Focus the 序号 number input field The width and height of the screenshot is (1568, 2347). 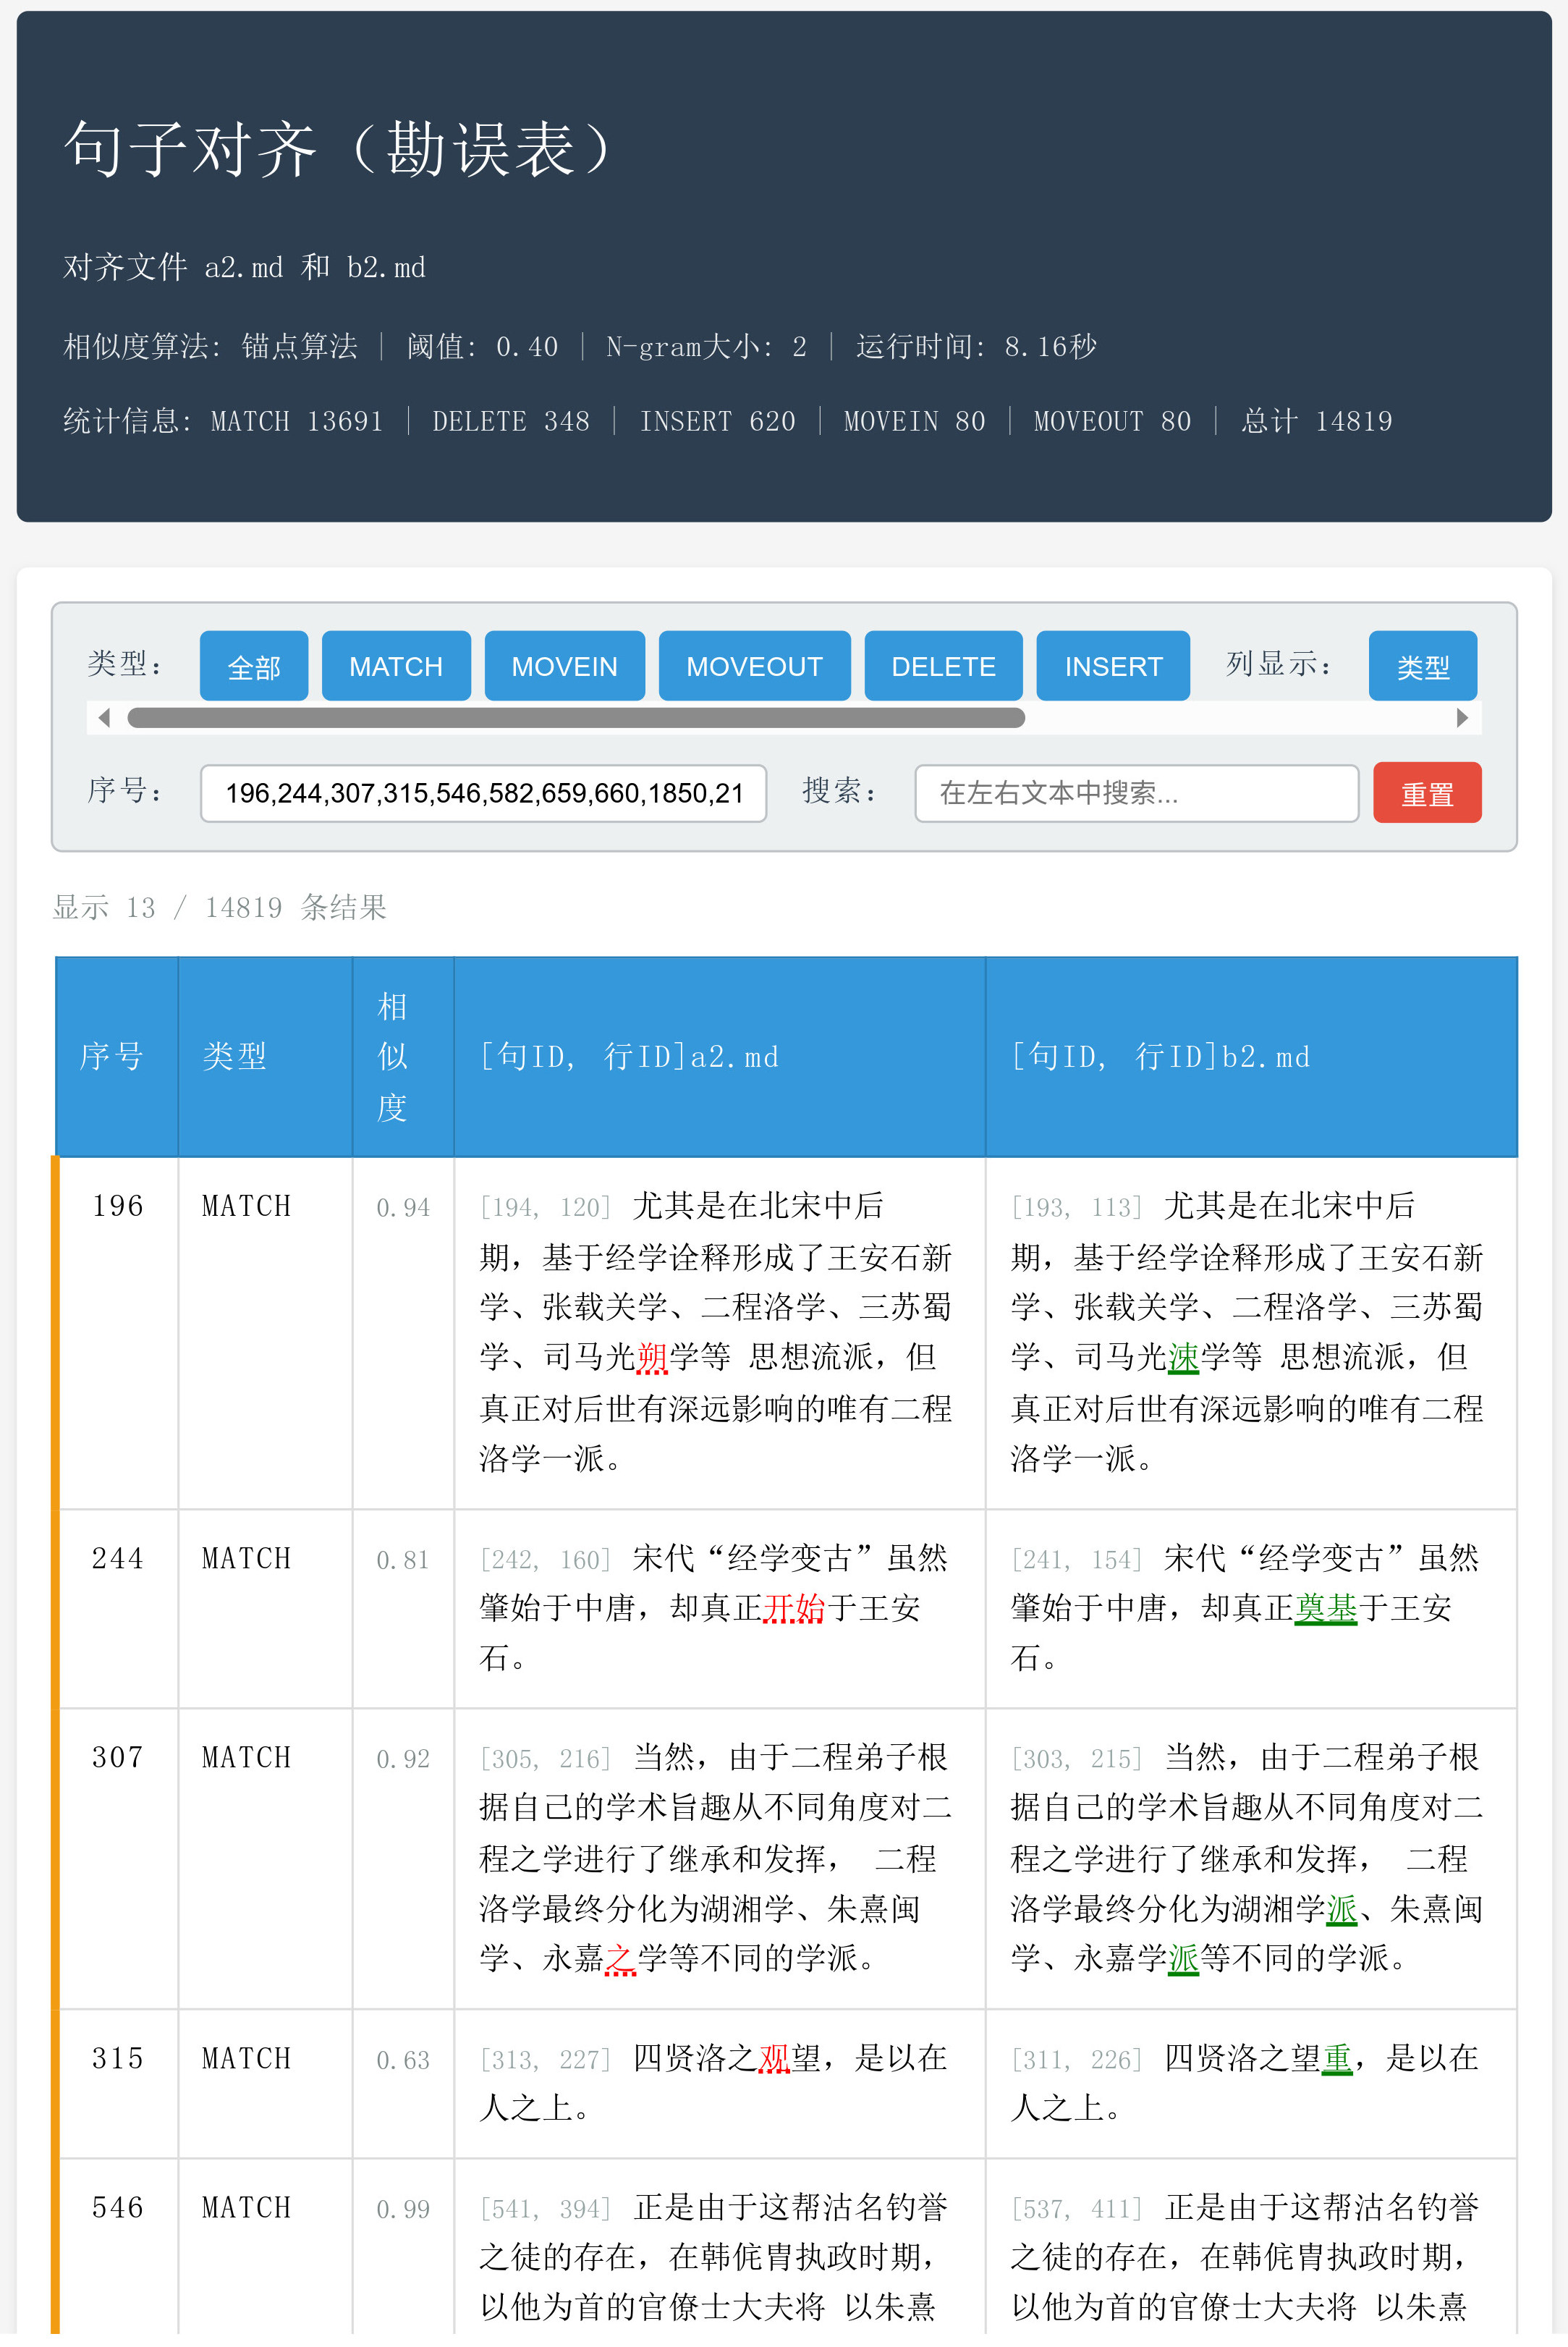point(483,794)
